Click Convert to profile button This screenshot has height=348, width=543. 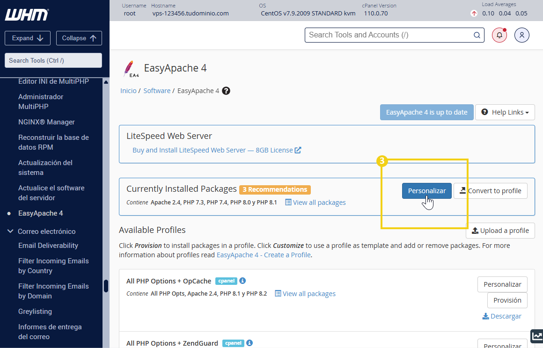[x=491, y=191]
